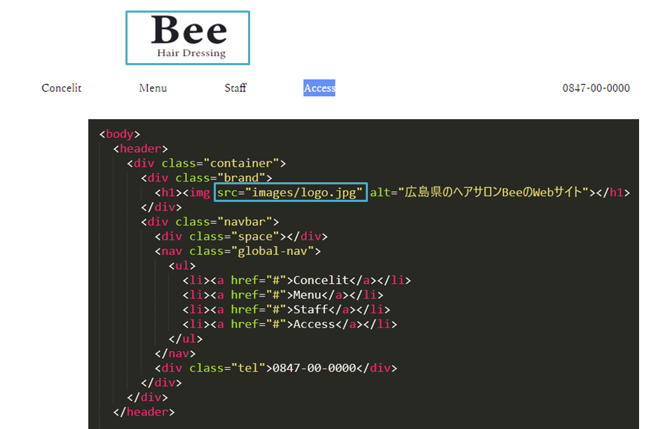Click the Staff list item code line
Screen dimensions: 651x429
tap(286, 309)
